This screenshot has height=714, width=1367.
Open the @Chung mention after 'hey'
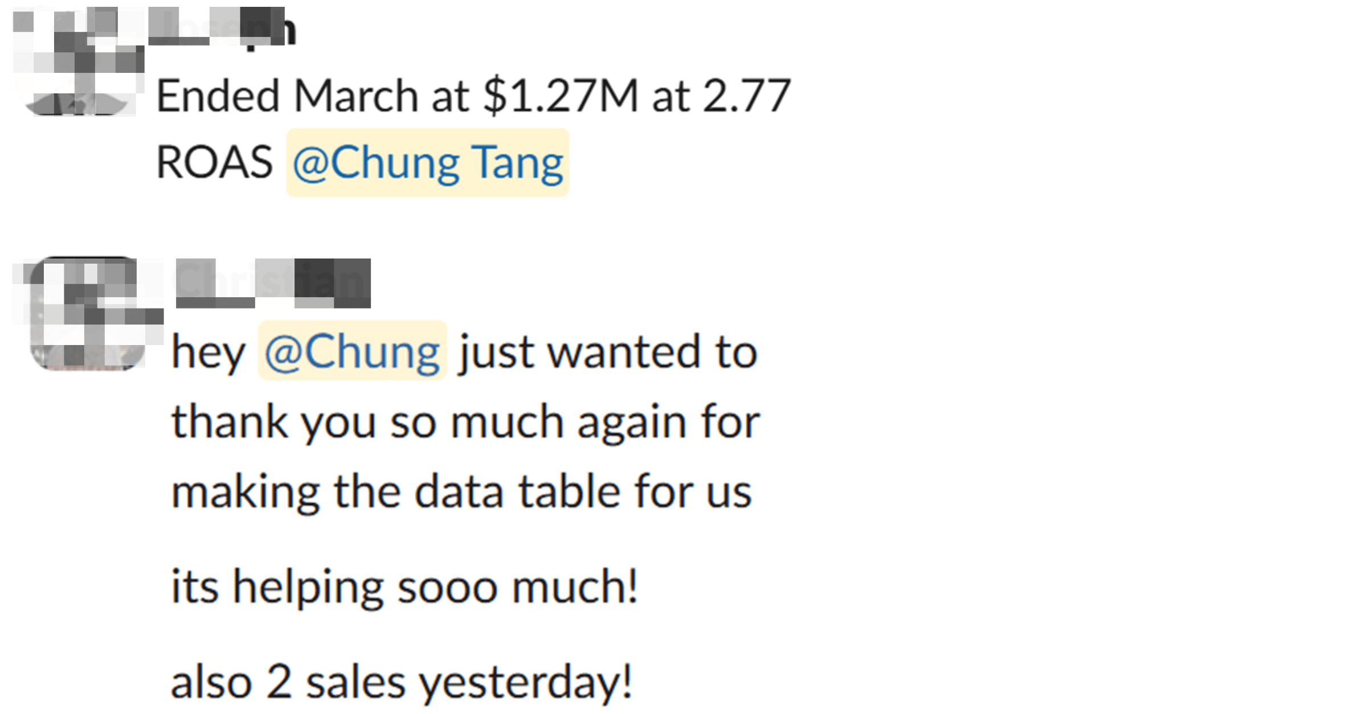point(352,351)
